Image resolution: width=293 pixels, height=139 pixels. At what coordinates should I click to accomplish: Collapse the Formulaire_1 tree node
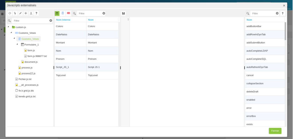click(x=17, y=44)
